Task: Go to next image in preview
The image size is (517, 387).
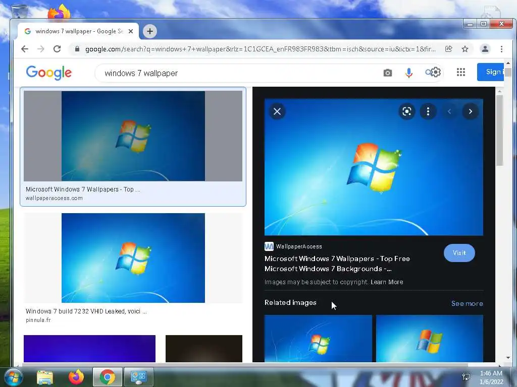Action: [x=471, y=111]
